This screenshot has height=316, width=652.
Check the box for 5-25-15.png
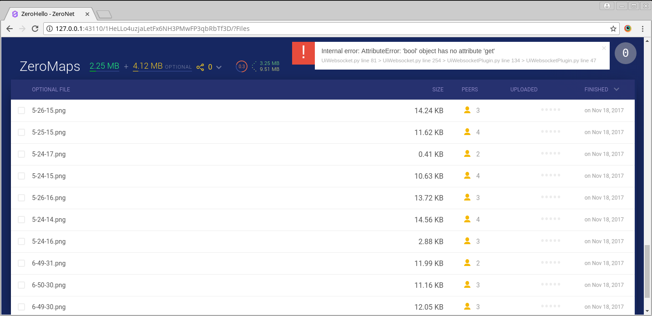[x=21, y=132]
